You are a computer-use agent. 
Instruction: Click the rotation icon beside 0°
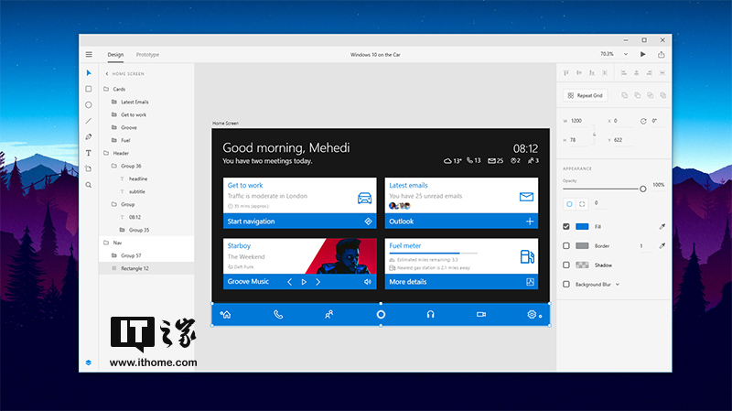[643, 121]
